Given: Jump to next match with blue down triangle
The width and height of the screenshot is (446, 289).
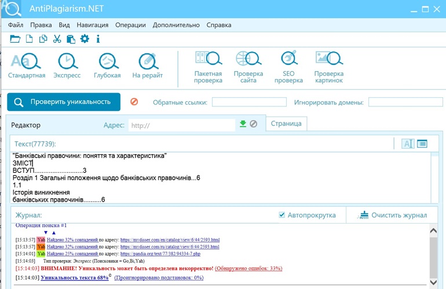Looking at the screenshot, I should (x=46, y=232).
